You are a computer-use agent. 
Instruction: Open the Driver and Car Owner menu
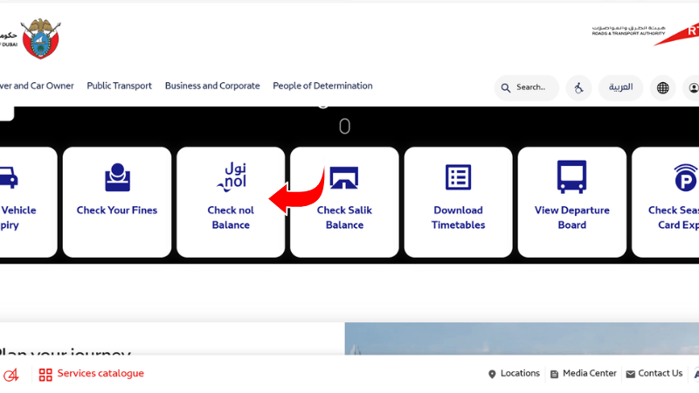click(x=37, y=86)
